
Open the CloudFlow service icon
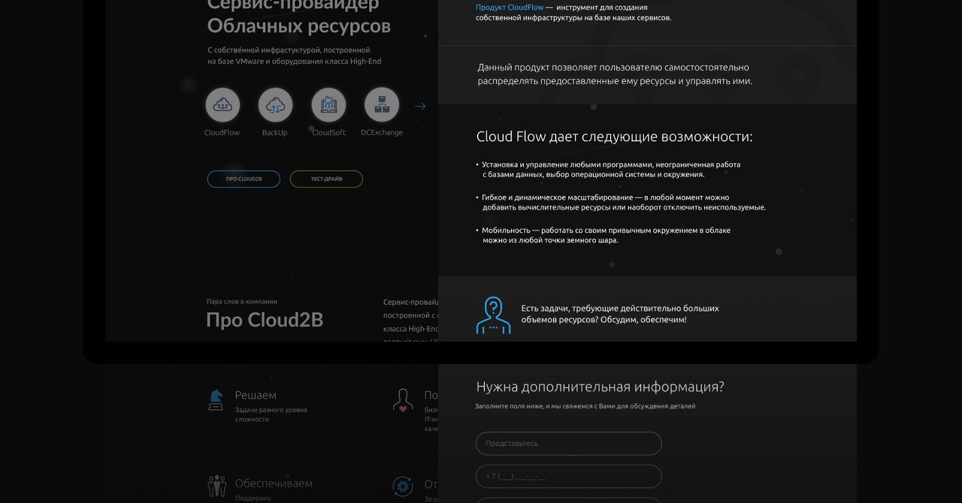(222, 105)
